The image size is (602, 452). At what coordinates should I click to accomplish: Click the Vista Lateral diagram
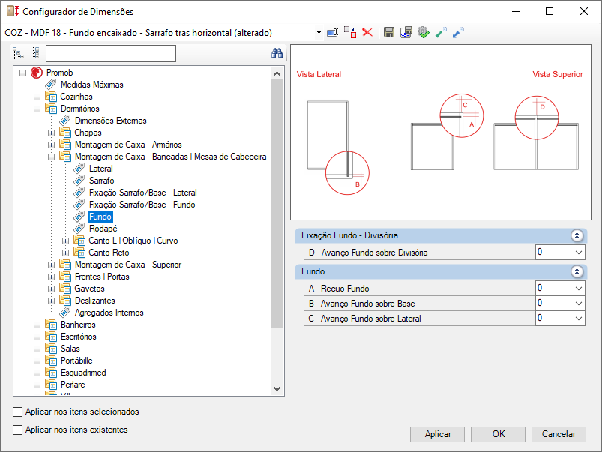[338, 148]
